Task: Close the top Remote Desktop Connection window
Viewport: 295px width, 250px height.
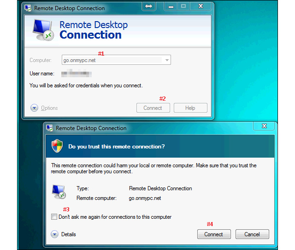Action: pyautogui.click(x=201, y=6)
